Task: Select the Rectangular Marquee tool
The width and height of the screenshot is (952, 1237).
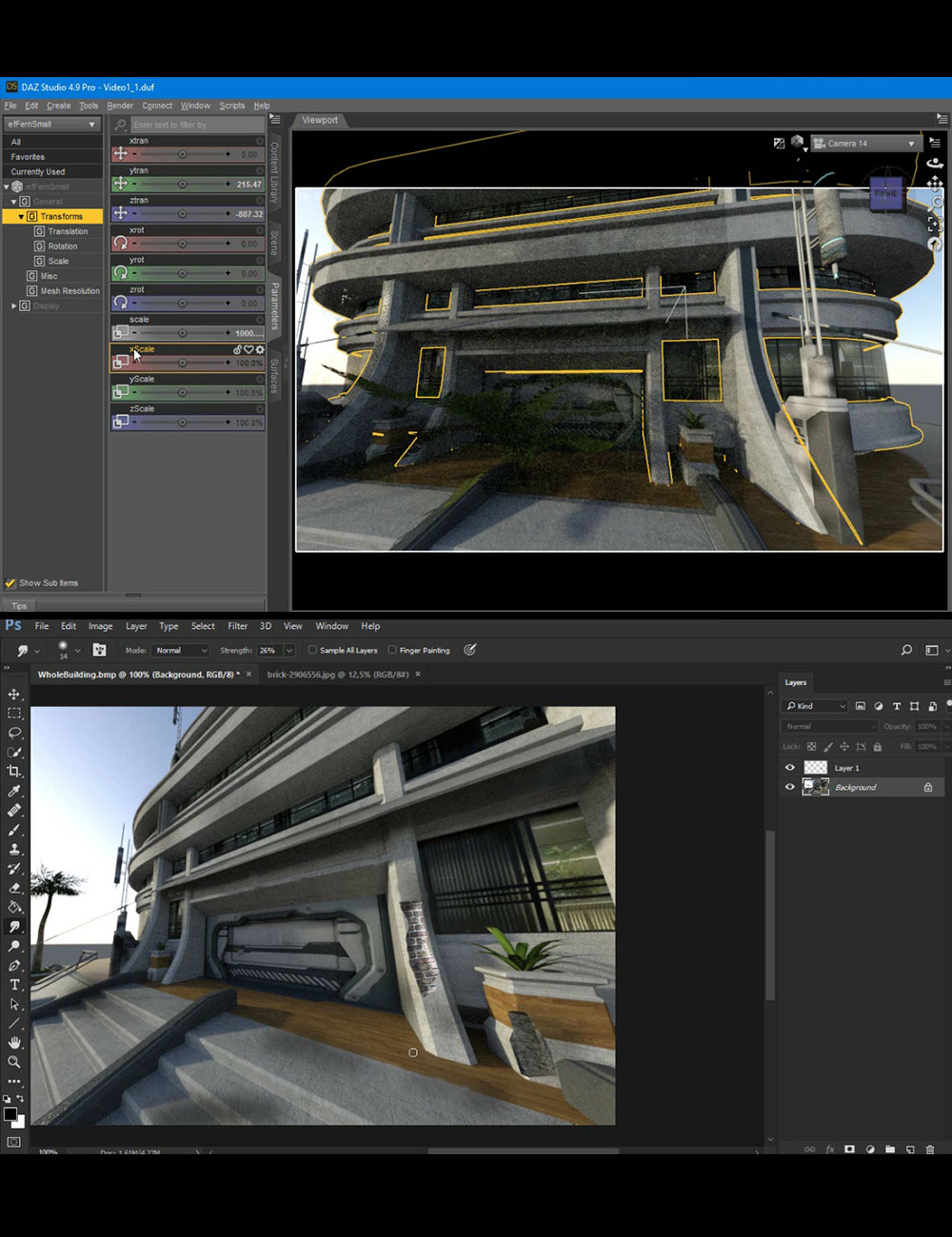Action: pyautogui.click(x=14, y=714)
